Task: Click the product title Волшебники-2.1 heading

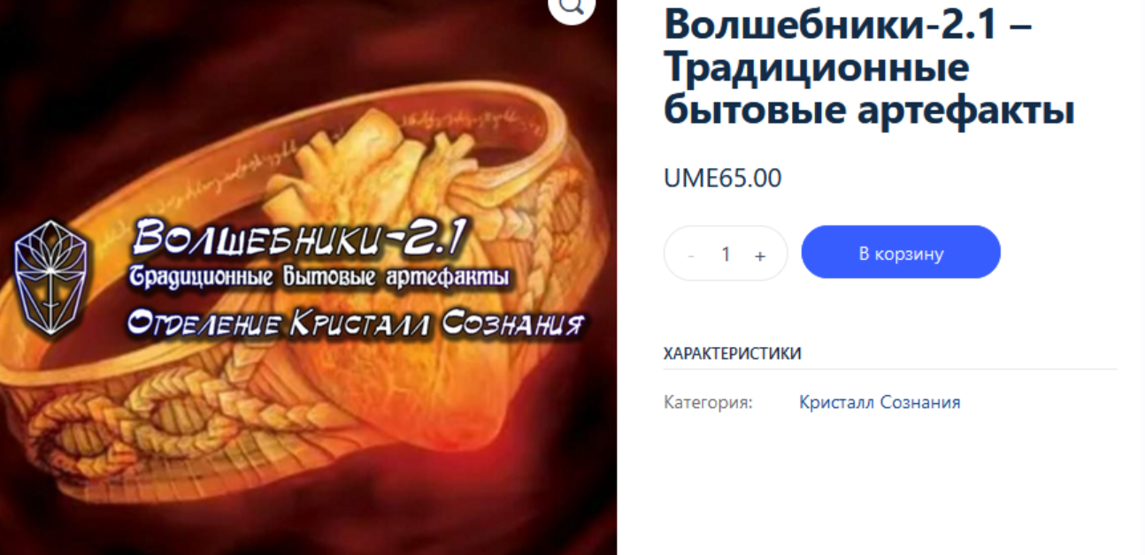Action: coord(869,68)
